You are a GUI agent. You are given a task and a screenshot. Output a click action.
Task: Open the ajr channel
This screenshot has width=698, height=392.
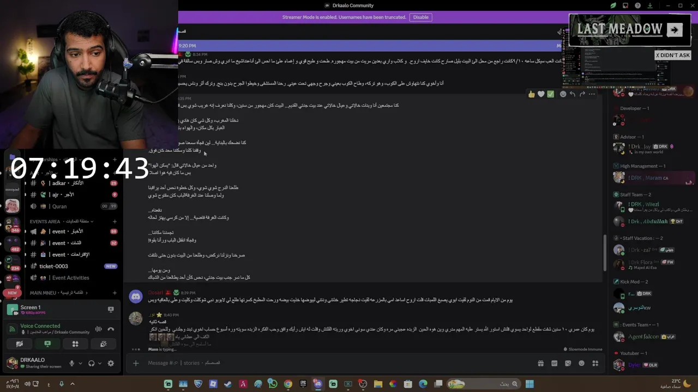click(74, 194)
